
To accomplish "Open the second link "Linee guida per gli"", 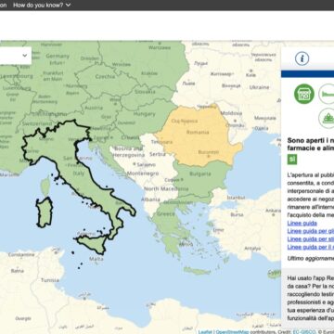I will coord(311,231).
